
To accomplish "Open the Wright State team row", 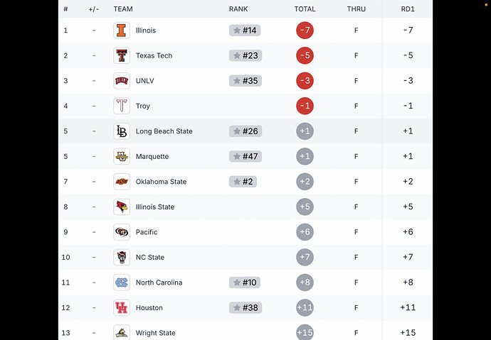I will point(245,333).
